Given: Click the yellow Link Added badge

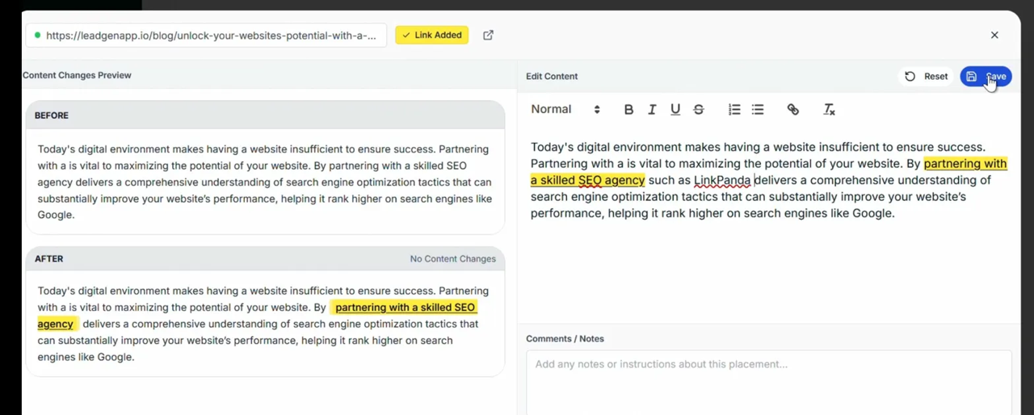Looking at the screenshot, I should (431, 36).
